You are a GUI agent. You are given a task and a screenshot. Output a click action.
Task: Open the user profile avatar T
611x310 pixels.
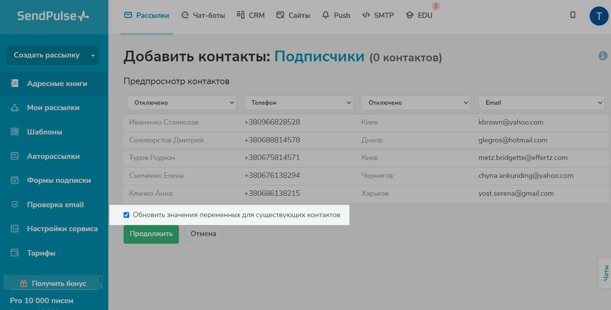tap(599, 16)
